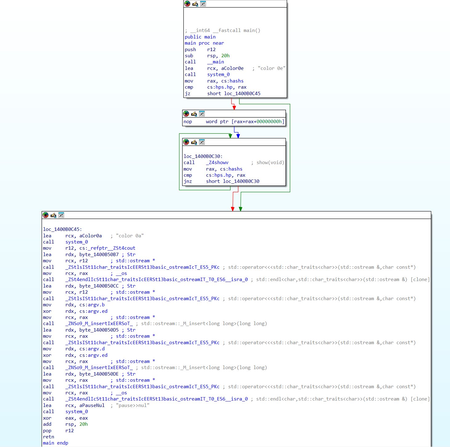Select aPauseNul operand near the end
This screenshot has height=447, width=450.
(92, 405)
